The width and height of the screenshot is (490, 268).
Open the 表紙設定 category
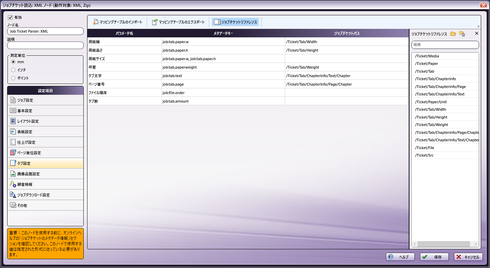45,132
